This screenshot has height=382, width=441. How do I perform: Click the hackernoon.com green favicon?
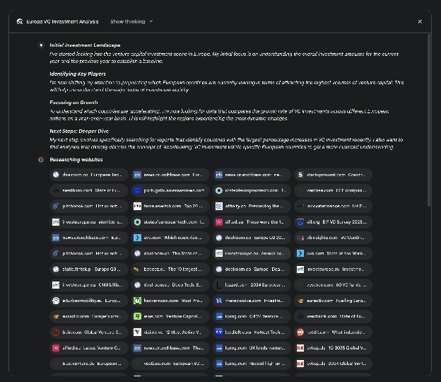pyautogui.click(x=137, y=301)
